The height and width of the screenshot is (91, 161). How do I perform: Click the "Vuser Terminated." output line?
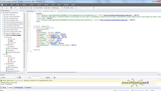pyautogui.click(x=7, y=84)
